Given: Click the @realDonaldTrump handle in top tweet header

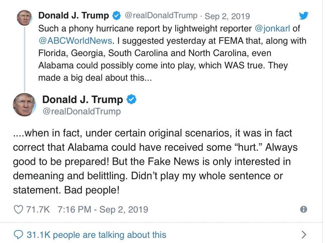Looking at the screenshot, I should [161, 16].
